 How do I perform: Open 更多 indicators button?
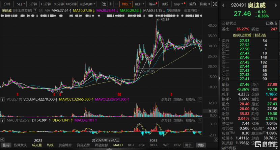tap(188, 145)
